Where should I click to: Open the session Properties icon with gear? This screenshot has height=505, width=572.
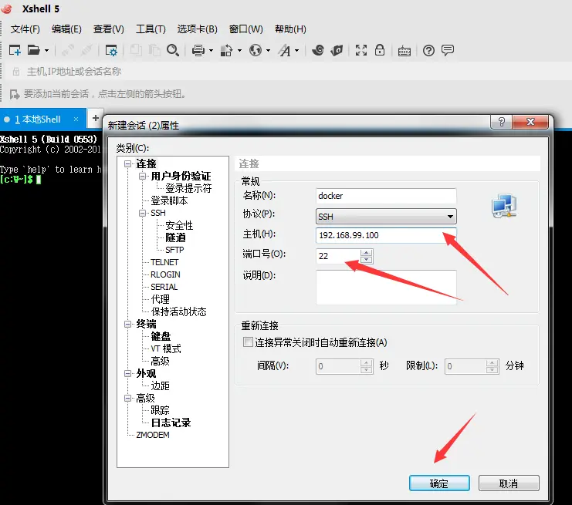tap(111, 50)
